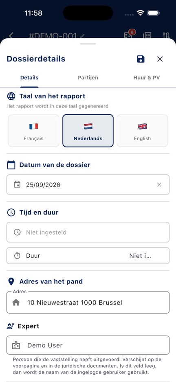This screenshot has height=382, width=176.
Task: Select the Details tab
Action: click(x=29, y=78)
